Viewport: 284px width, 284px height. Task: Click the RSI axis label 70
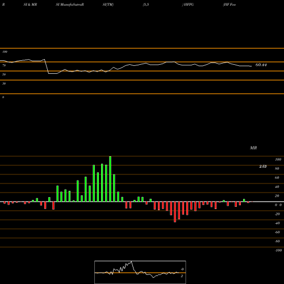pos(4,65)
